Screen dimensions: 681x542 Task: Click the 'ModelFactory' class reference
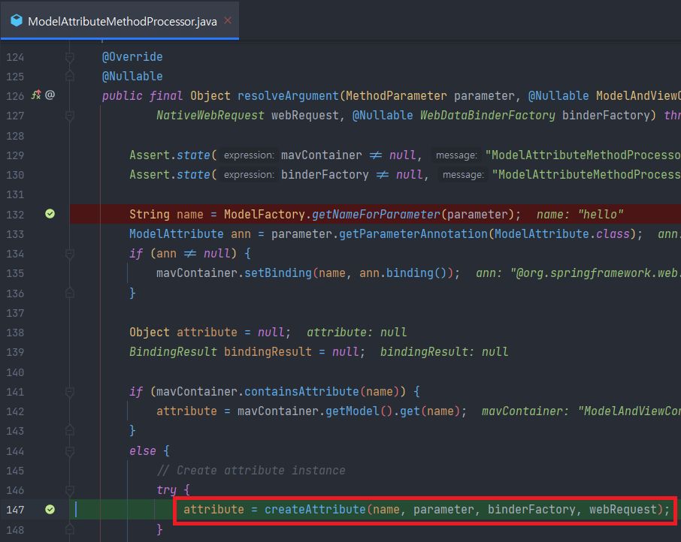pyautogui.click(x=265, y=214)
